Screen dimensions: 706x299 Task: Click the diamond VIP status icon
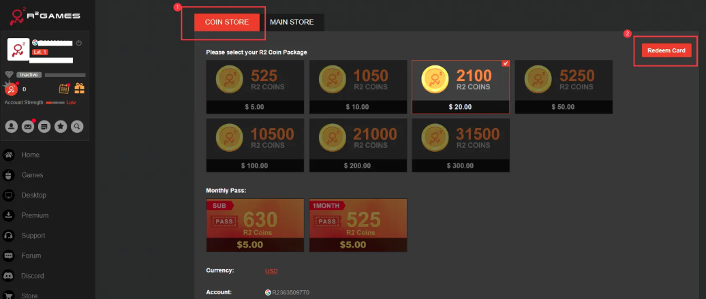point(10,74)
